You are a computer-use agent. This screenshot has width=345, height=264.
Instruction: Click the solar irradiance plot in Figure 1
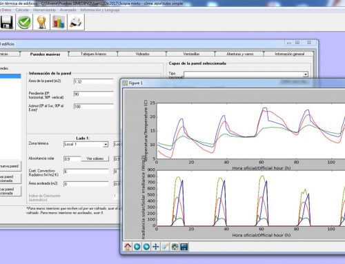pos(250,198)
